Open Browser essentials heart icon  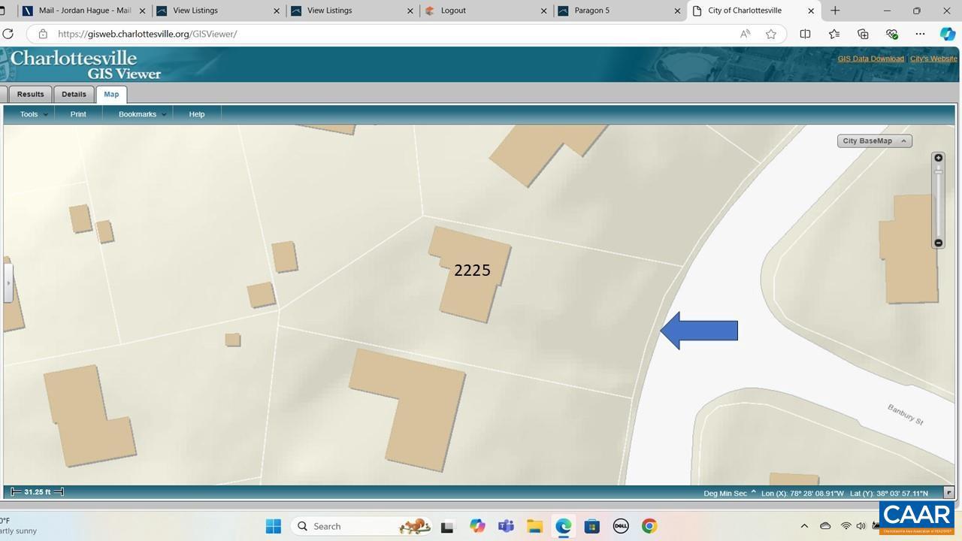click(x=892, y=34)
